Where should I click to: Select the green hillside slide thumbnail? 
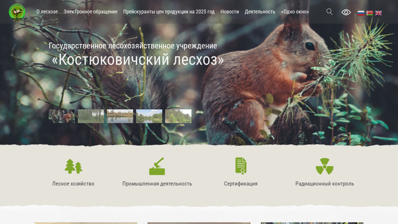click(x=178, y=116)
